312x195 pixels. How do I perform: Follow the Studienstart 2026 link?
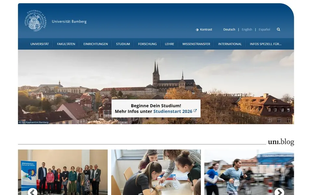pos(173,111)
